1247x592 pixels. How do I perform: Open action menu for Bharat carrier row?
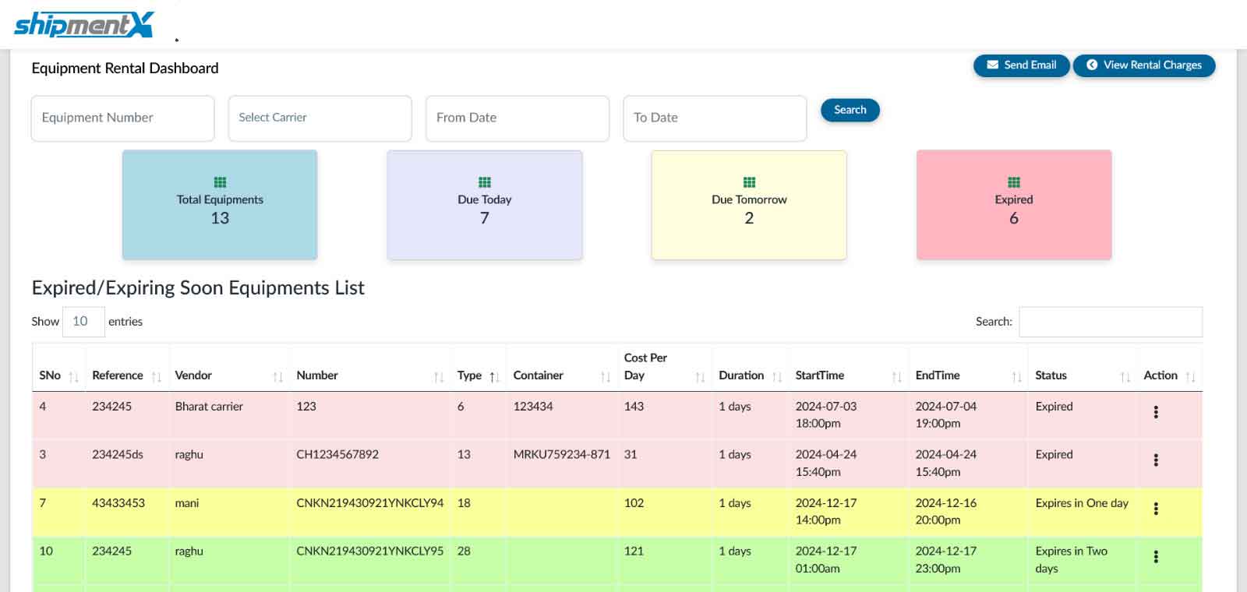[x=1156, y=412]
